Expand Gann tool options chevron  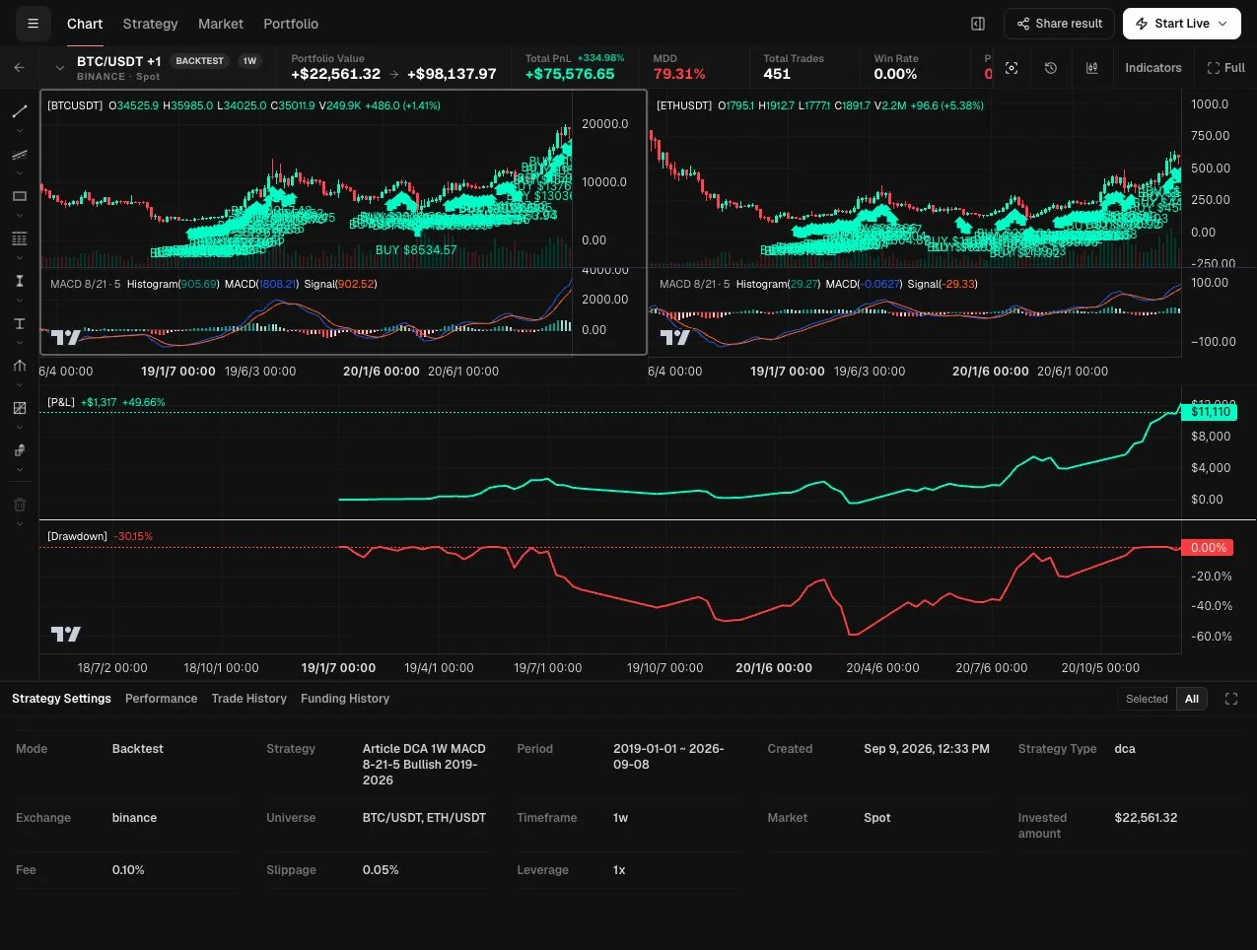point(19,427)
